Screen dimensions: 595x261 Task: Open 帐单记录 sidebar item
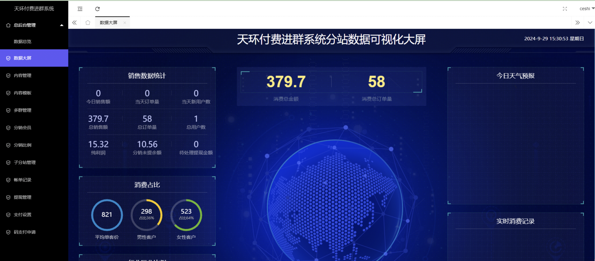[34, 180]
